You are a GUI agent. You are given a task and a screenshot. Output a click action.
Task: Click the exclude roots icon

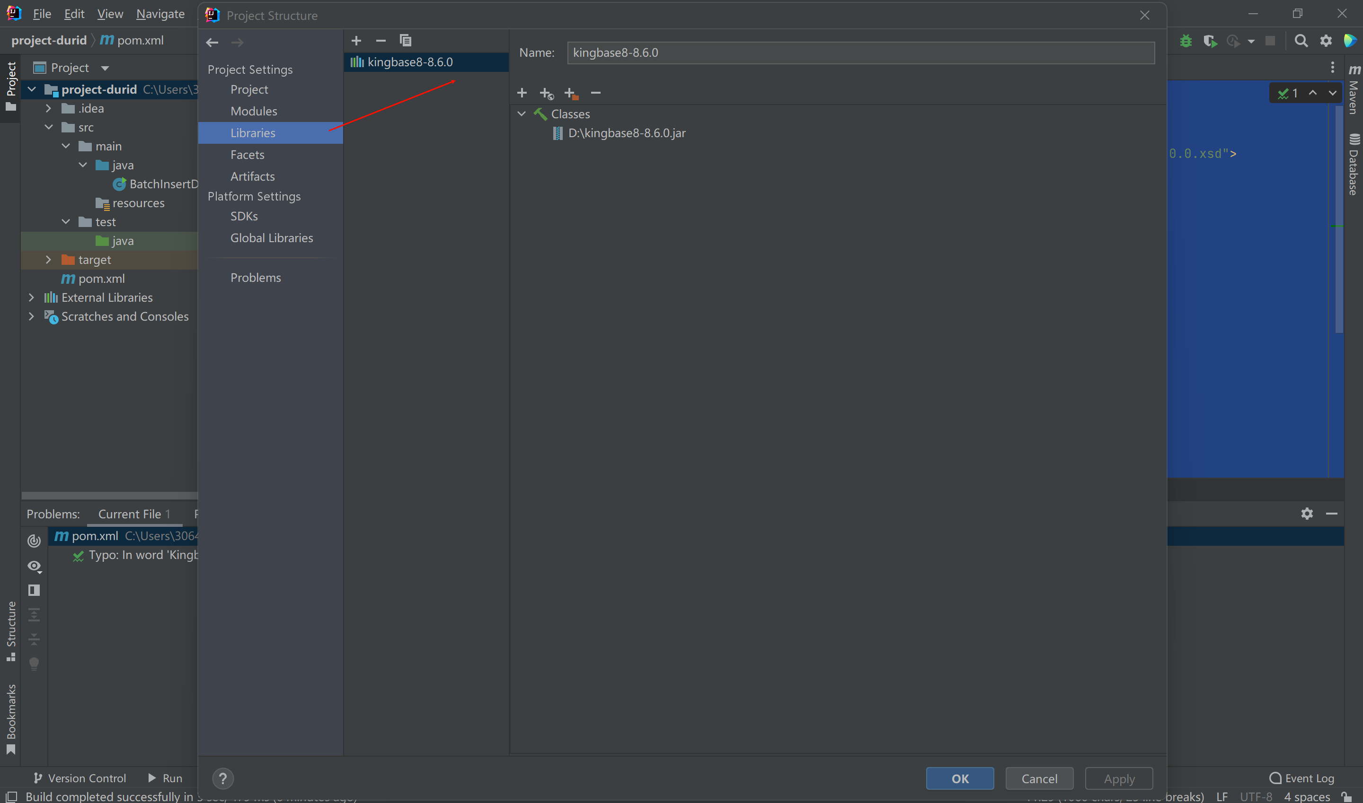point(571,94)
